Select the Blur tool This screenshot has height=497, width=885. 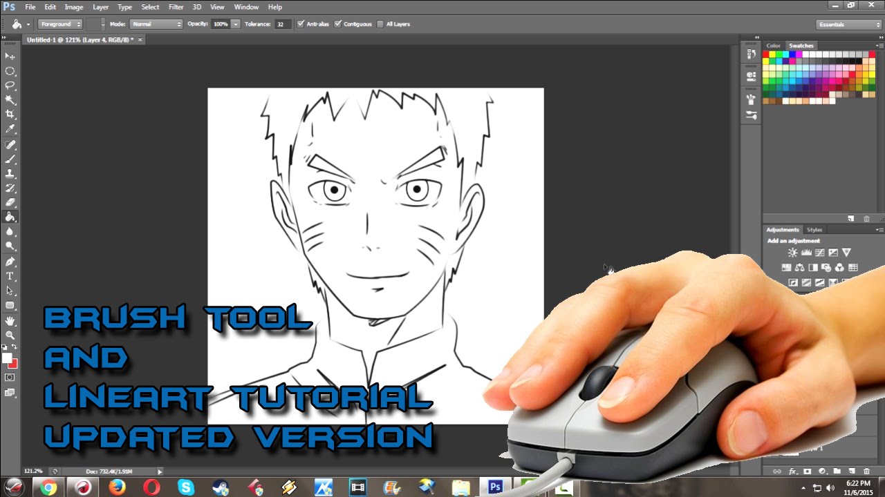click(10, 232)
